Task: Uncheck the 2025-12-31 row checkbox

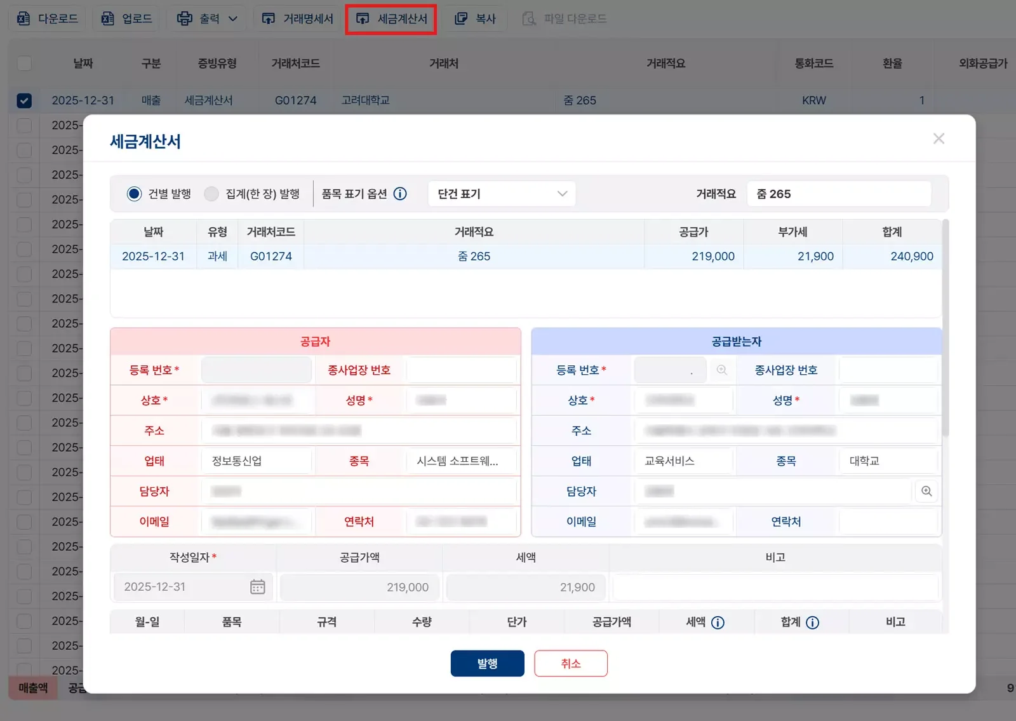Action: (23, 100)
